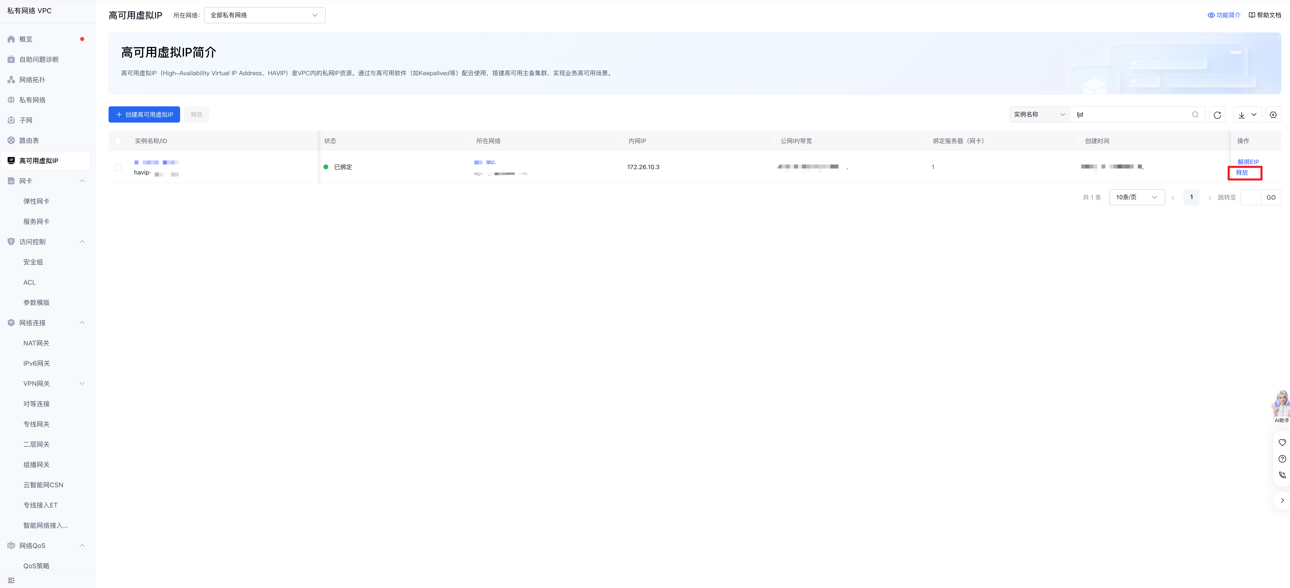Open 弹性网卡 in sidebar
Image resolution: width=1290 pixels, height=588 pixels.
click(36, 201)
